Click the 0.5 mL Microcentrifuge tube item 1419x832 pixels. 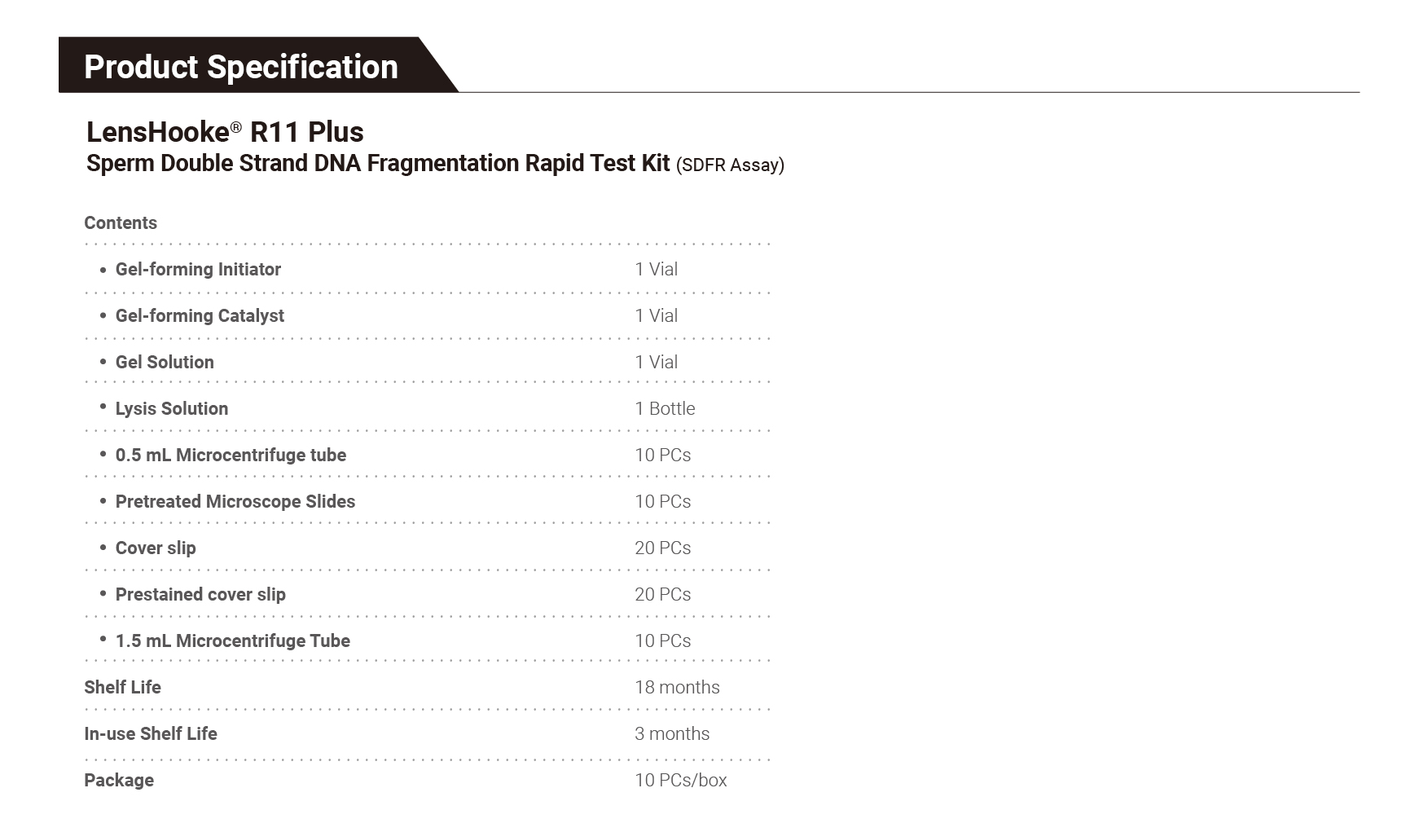(231, 455)
